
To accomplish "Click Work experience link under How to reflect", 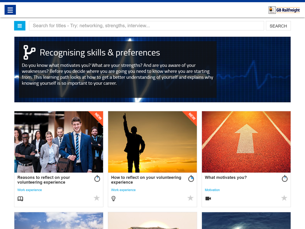I will pos(123,190).
